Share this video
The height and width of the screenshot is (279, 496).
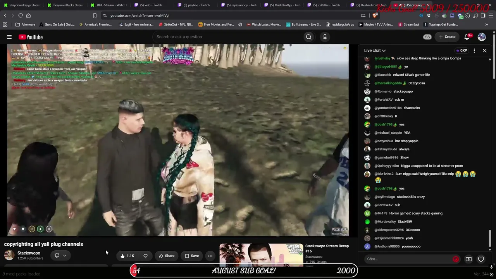tap(166, 256)
